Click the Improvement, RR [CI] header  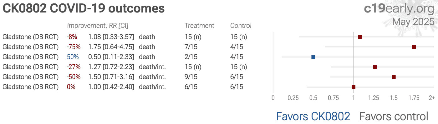[98, 26]
